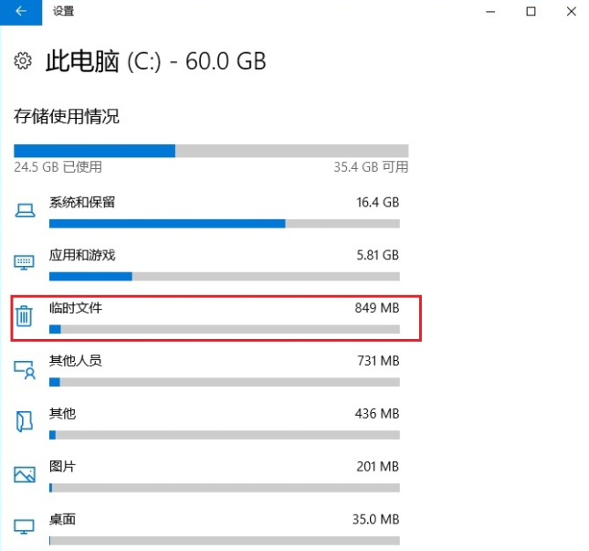The width and height of the screenshot is (589, 551).
Task: Select 临时文件 to free up space
Action: click(76, 308)
